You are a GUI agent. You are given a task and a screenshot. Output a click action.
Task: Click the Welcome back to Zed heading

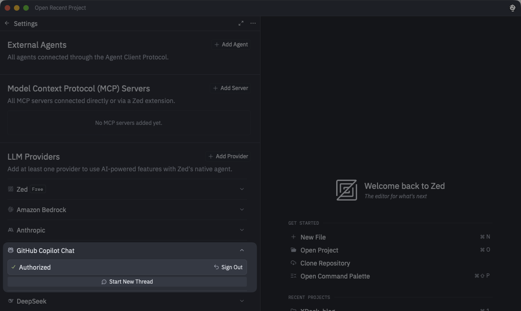point(404,186)
